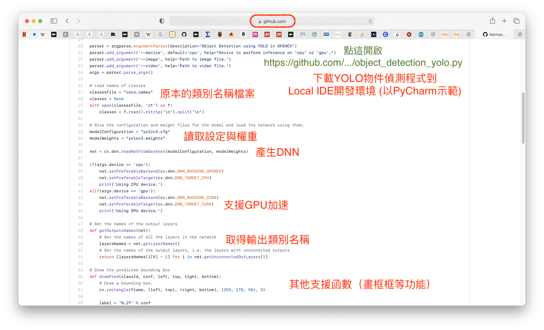This screenshot has width=544, height=330.
Task: Click the getOutputsNames function definition
Action: click(x=117, y=231)
